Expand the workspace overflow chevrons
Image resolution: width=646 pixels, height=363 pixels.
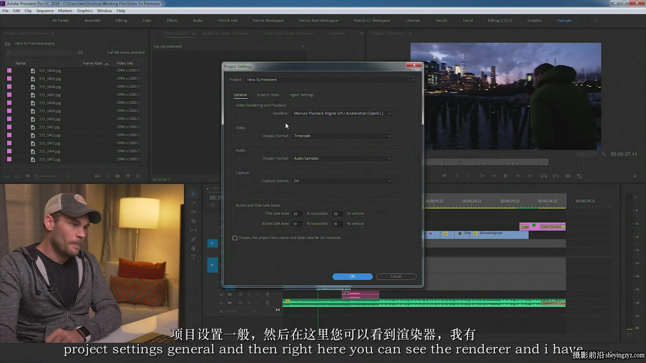[x=596, y=21]
